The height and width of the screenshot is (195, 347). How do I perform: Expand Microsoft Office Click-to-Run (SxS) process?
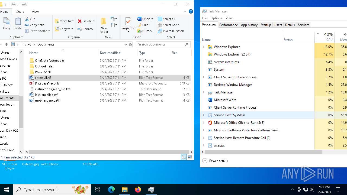204,123
